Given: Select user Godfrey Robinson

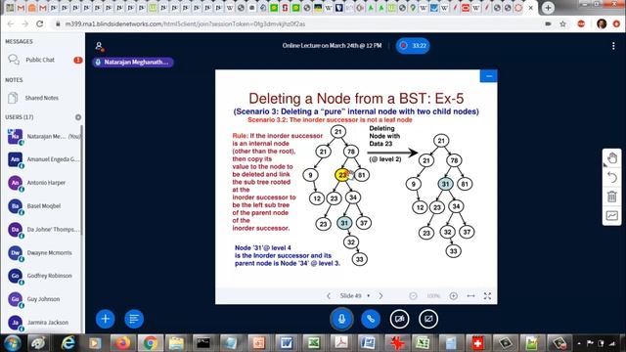Looking at the screenshot, I should [43, 276].
